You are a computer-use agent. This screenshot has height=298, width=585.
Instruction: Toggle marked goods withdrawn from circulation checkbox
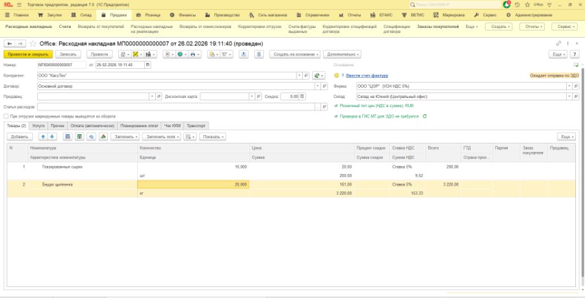point(6,116)
